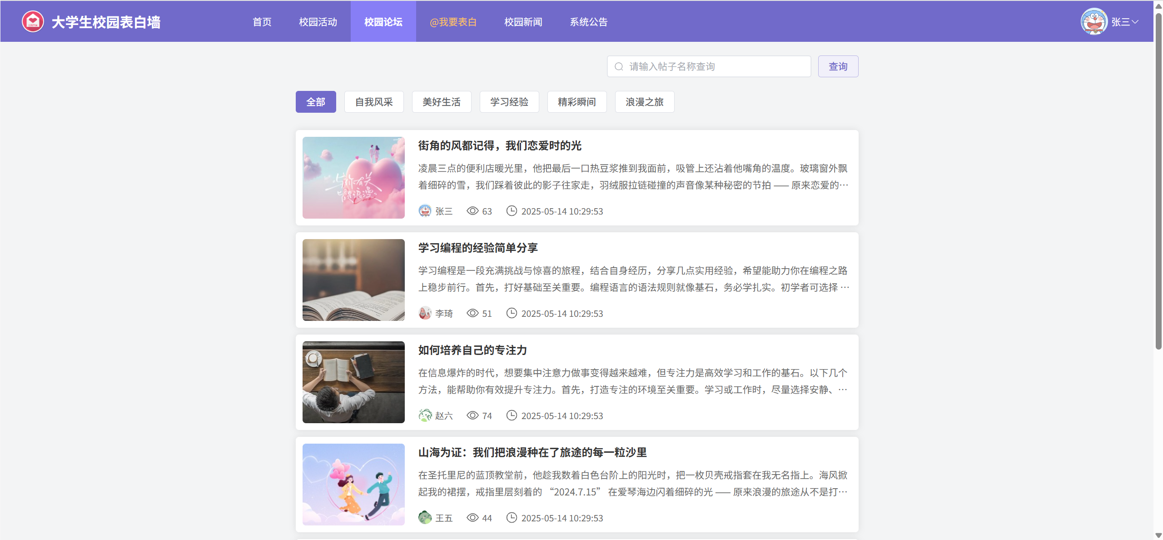Click 王五's avatar on travel post
The width and height of the screenshot is (1163, 540).
425,518
